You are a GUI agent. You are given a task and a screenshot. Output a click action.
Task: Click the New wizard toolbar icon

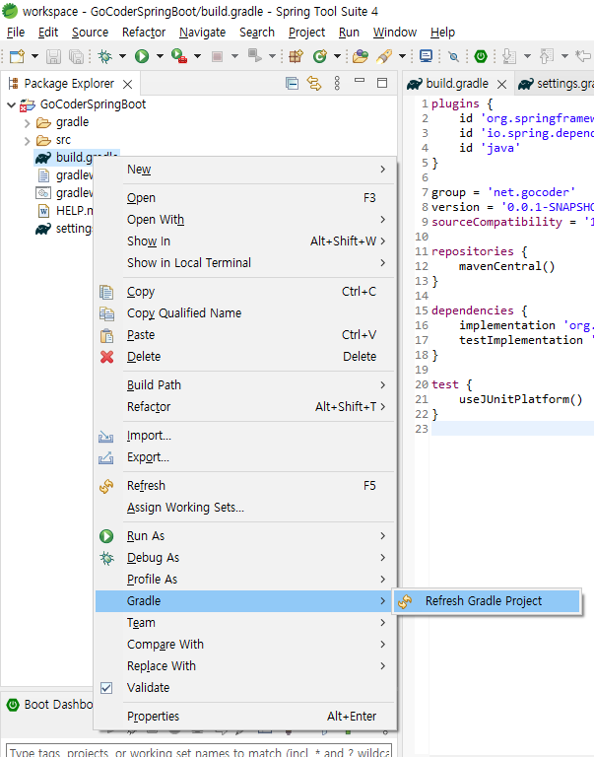pyautogui.click(x=18, y=56)
